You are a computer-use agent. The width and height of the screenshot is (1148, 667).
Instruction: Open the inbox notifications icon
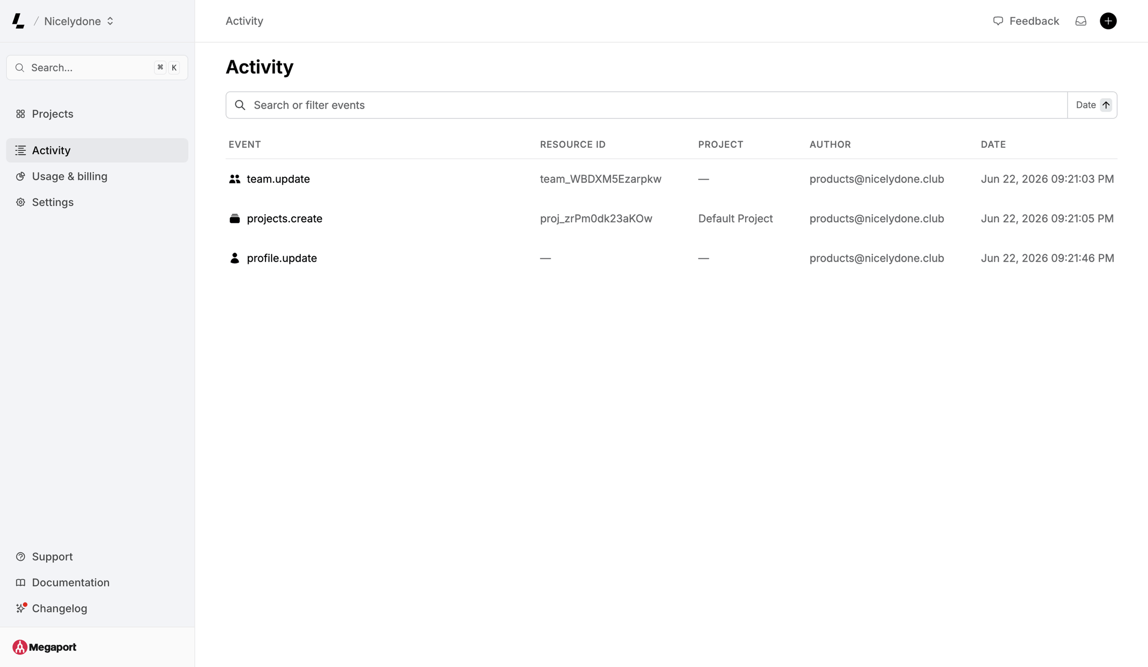[1081, 21]
